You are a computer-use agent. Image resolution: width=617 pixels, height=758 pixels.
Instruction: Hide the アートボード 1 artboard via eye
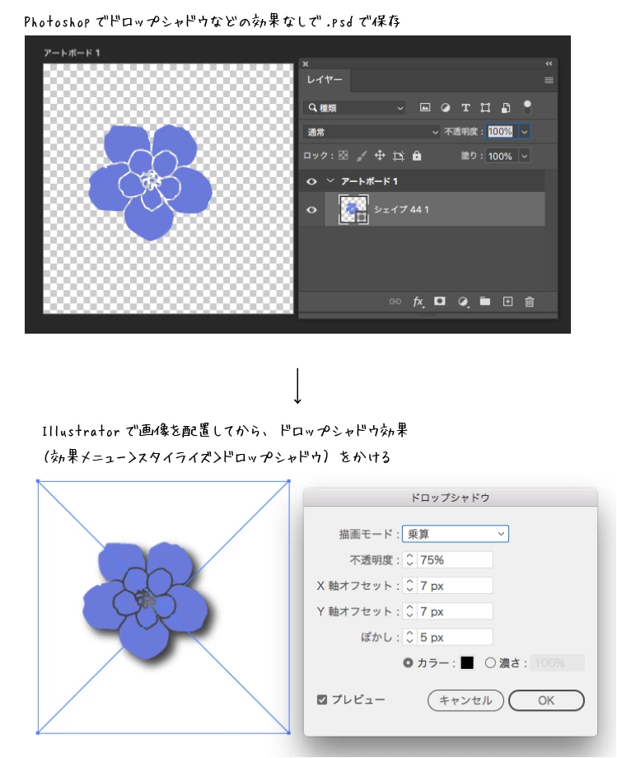(x=311, y=181)
